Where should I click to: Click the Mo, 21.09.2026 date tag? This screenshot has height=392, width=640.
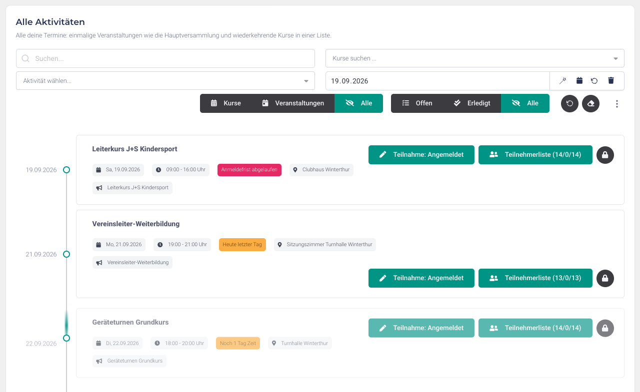119,245
